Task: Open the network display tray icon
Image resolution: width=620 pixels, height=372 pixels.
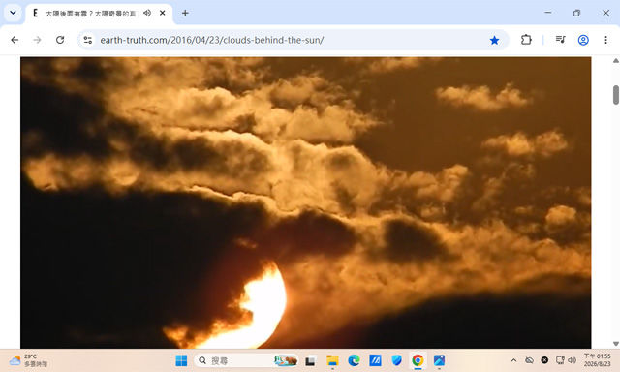Action: click(560, 360)
